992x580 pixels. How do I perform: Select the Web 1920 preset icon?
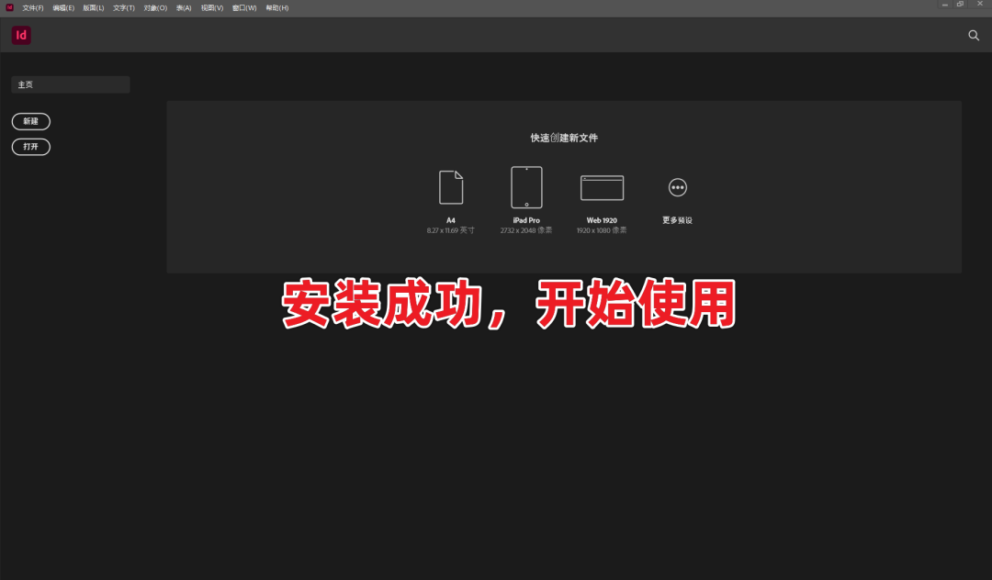coord(603,186)
